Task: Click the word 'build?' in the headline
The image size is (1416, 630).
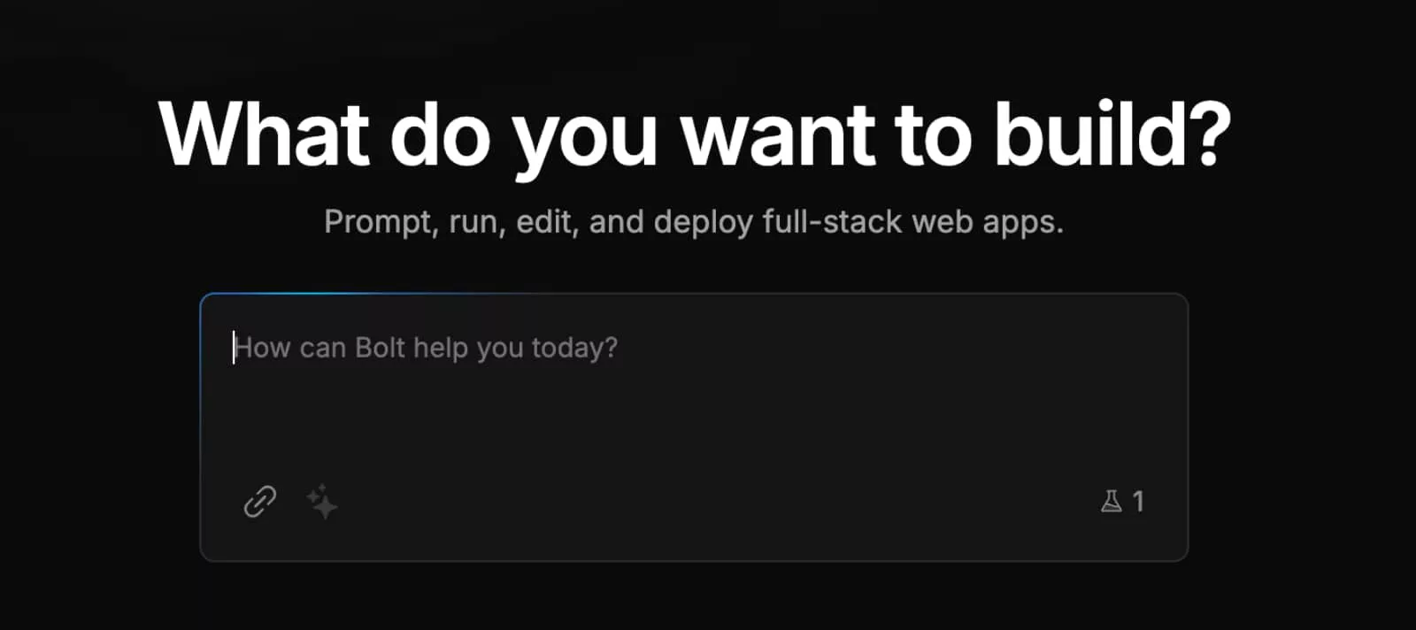Action: click(x=1112, y=134)
